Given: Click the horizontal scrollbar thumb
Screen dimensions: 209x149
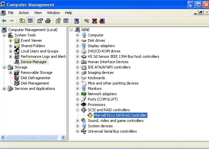Looking at the screenshot, I should click(32, 137).
